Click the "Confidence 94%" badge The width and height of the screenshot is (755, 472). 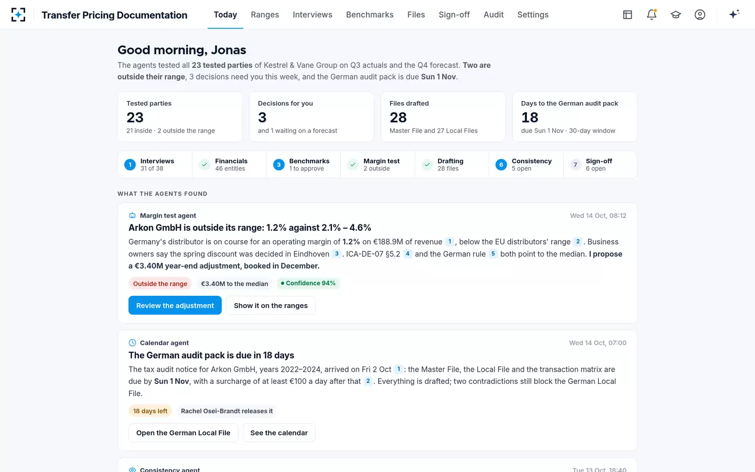[308, 283]
